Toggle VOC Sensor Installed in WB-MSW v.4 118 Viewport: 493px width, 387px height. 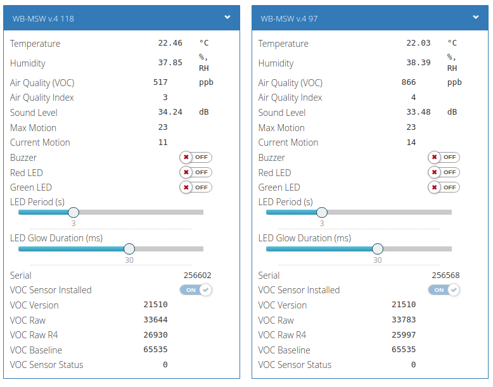(196, 290)
